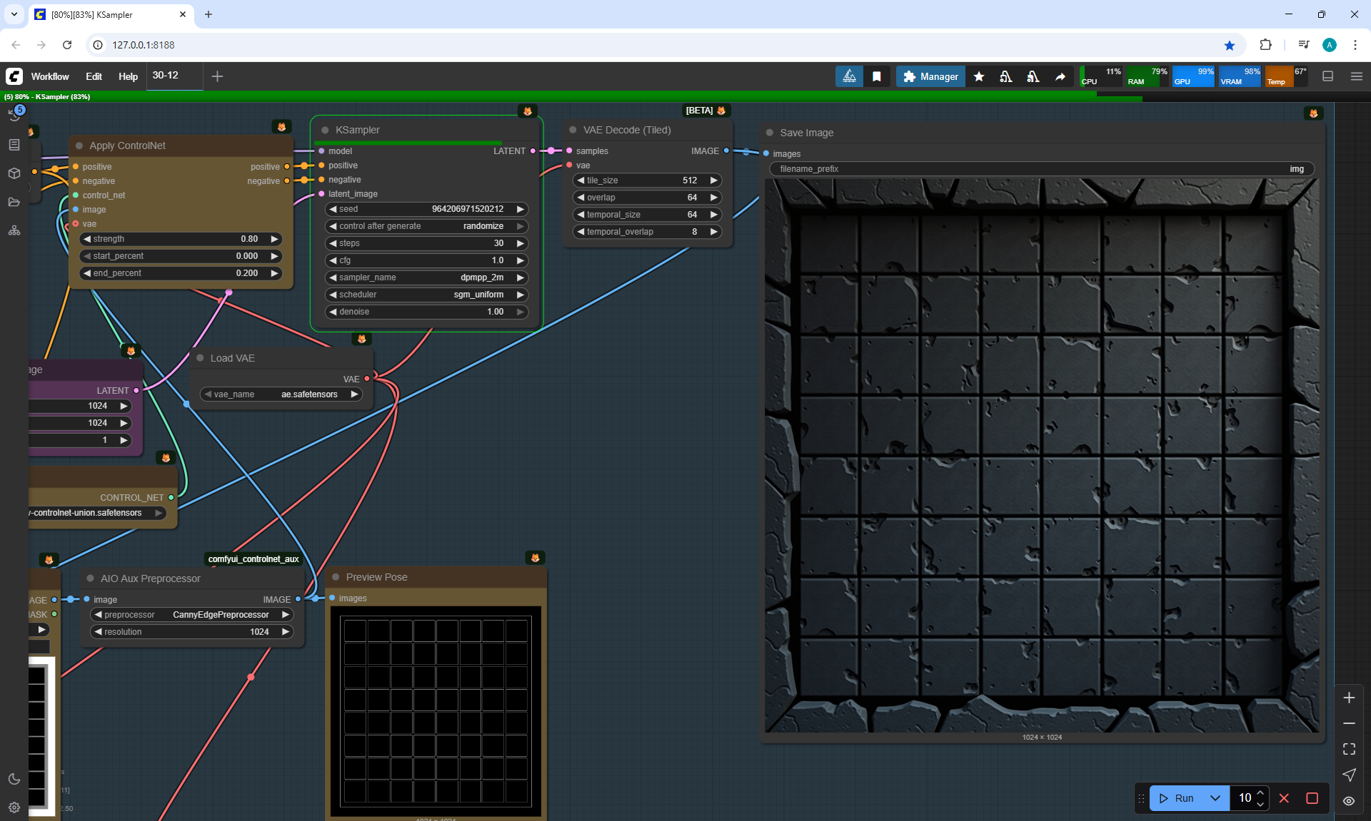Cancel current run with red X
This screenshot has width=1371, height=821.
1284,798
